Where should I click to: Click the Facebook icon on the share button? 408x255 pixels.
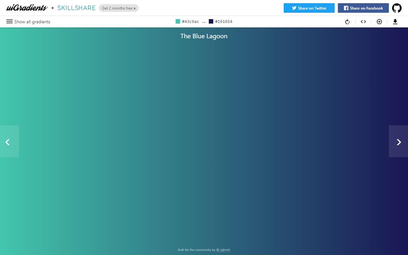click(x=346, y=8)
